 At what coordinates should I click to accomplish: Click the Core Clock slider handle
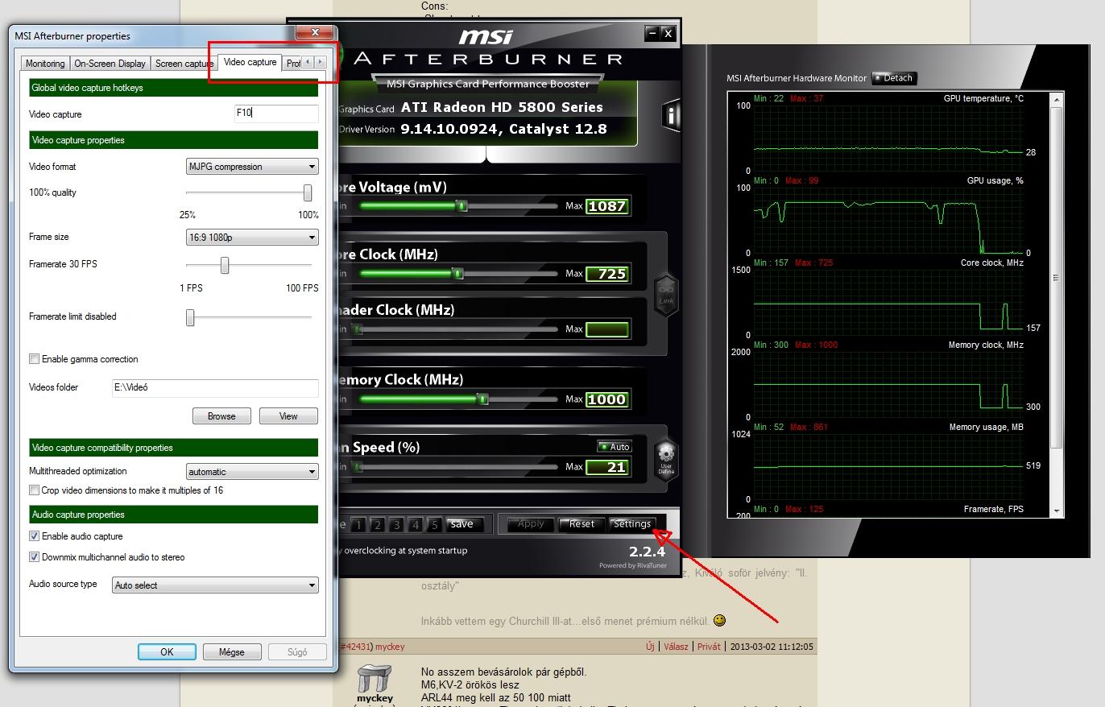(x=457, y=274)
